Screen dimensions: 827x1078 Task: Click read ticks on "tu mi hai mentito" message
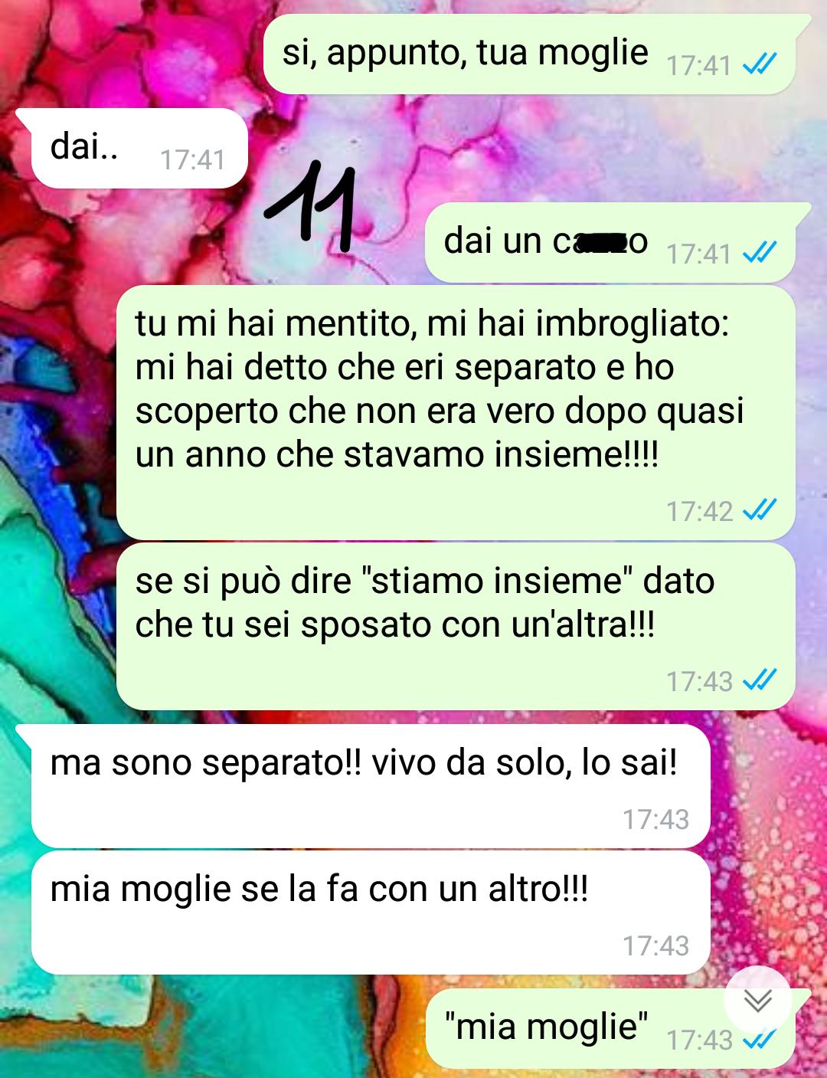point(760,510)
